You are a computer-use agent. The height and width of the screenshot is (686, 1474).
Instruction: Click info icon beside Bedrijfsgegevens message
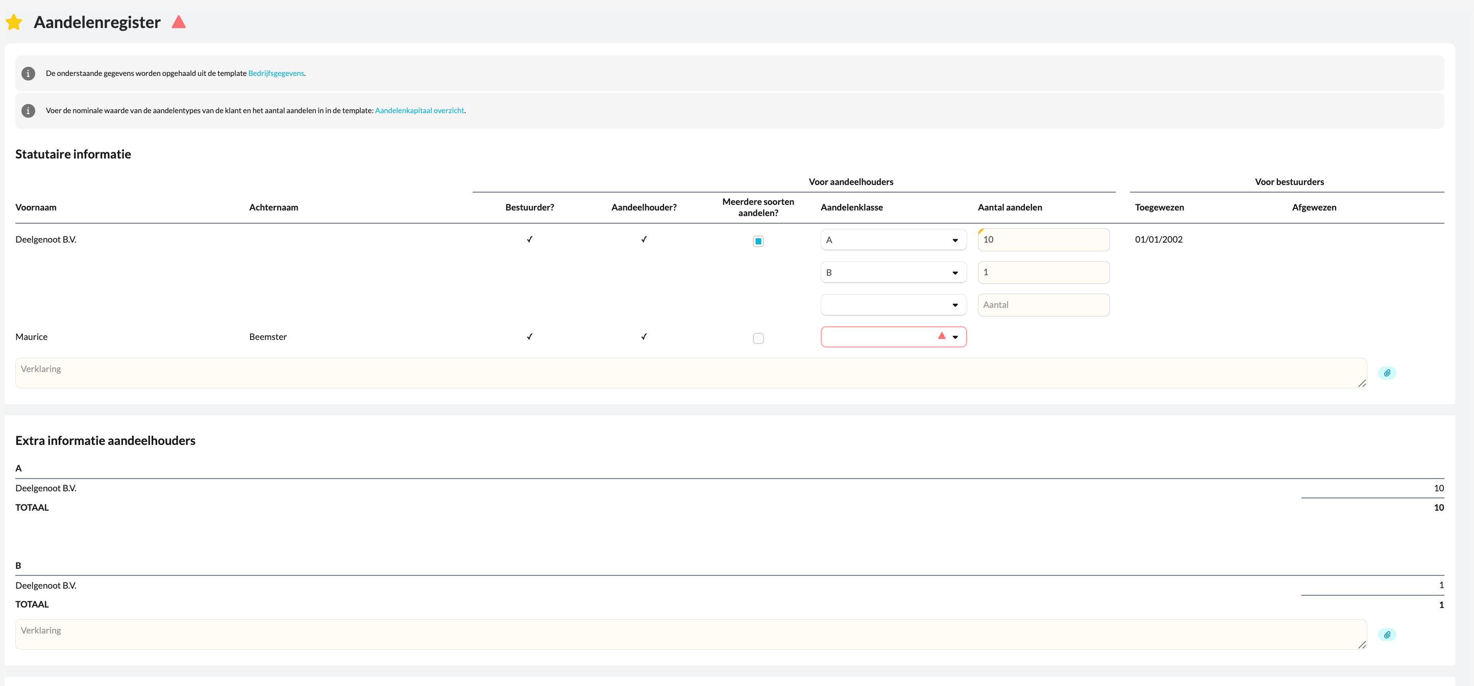[x=28, y=74]
